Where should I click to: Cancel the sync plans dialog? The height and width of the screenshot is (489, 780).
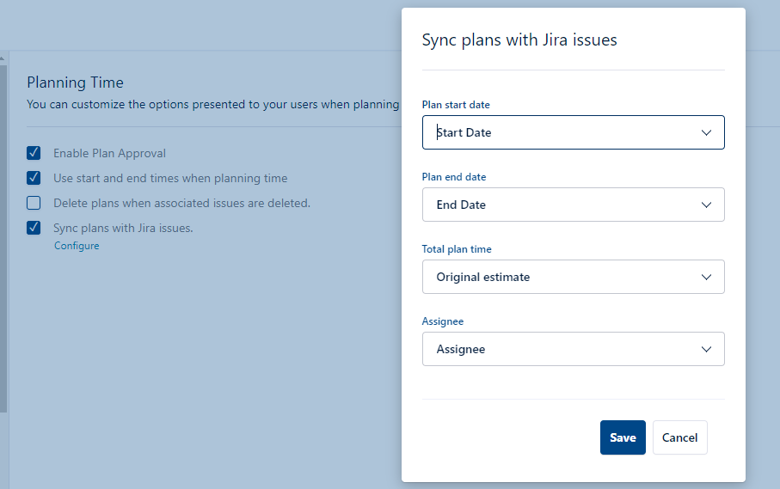[x=679, y=437]
